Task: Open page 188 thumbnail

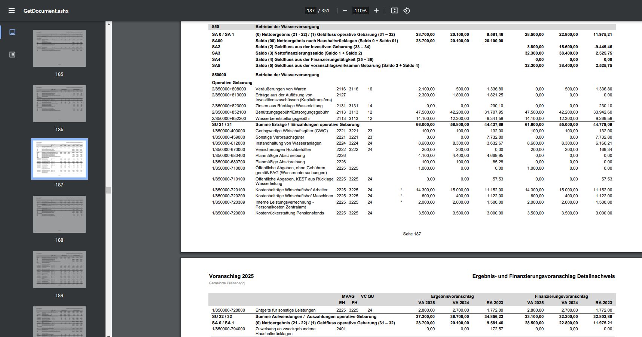Action: click(x=59, y=214)
